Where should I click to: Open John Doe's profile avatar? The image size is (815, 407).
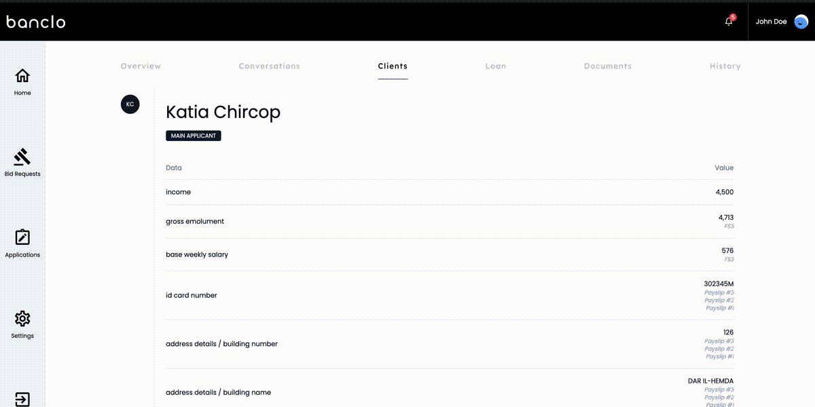coord(800,21)
